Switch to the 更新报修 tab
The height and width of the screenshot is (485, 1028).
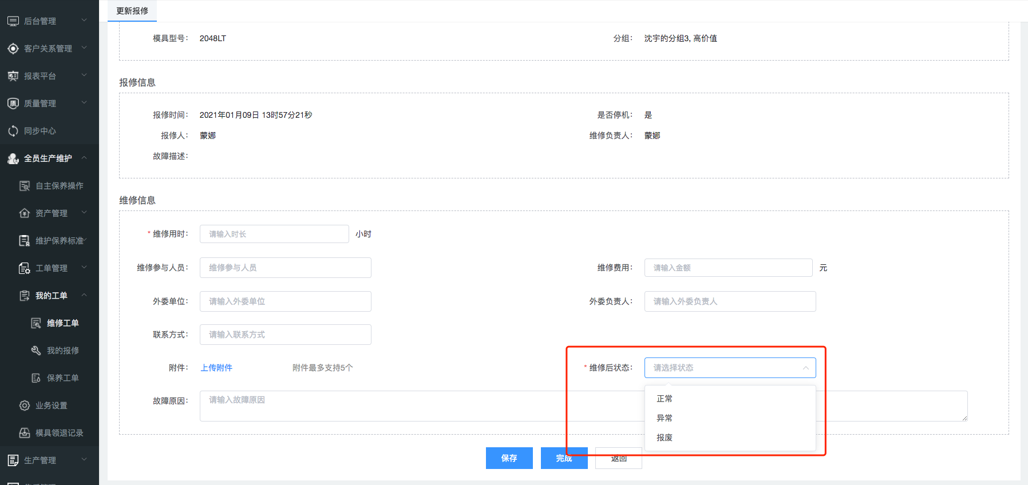coord(132,11)
